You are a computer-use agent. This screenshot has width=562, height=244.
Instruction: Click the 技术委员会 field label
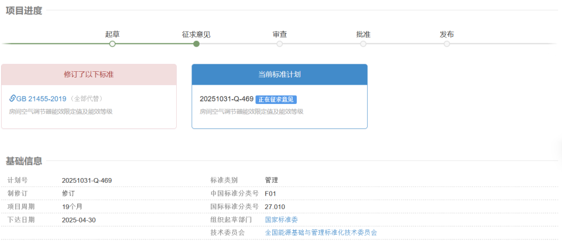coord(228,232)
